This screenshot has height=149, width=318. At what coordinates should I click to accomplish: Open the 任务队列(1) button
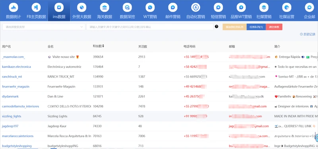pyautogui.click(x=256, y=27)
